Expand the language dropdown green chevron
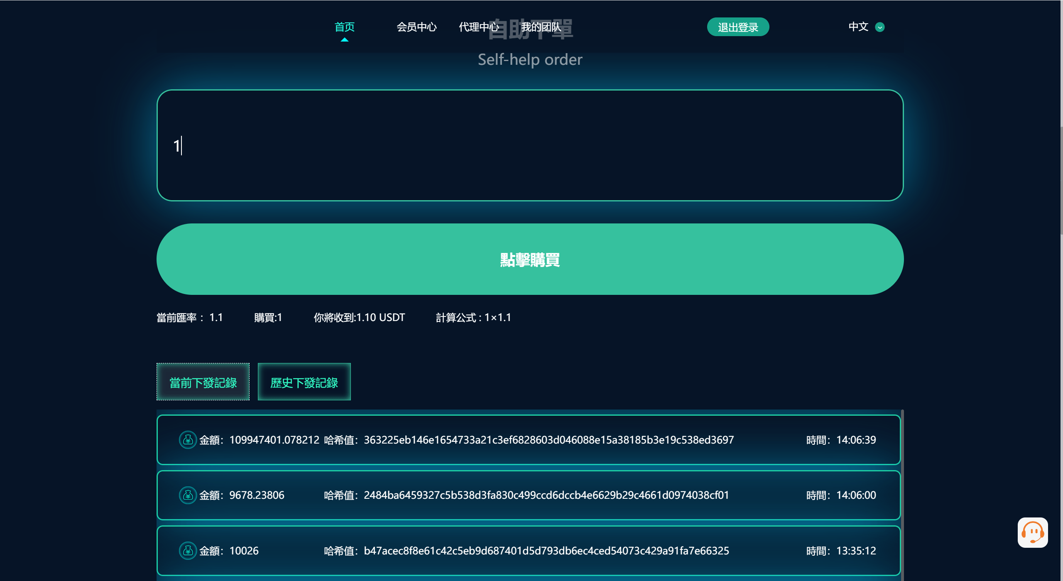Viewport: 1063px width, 581px height. tap(879, 27)
